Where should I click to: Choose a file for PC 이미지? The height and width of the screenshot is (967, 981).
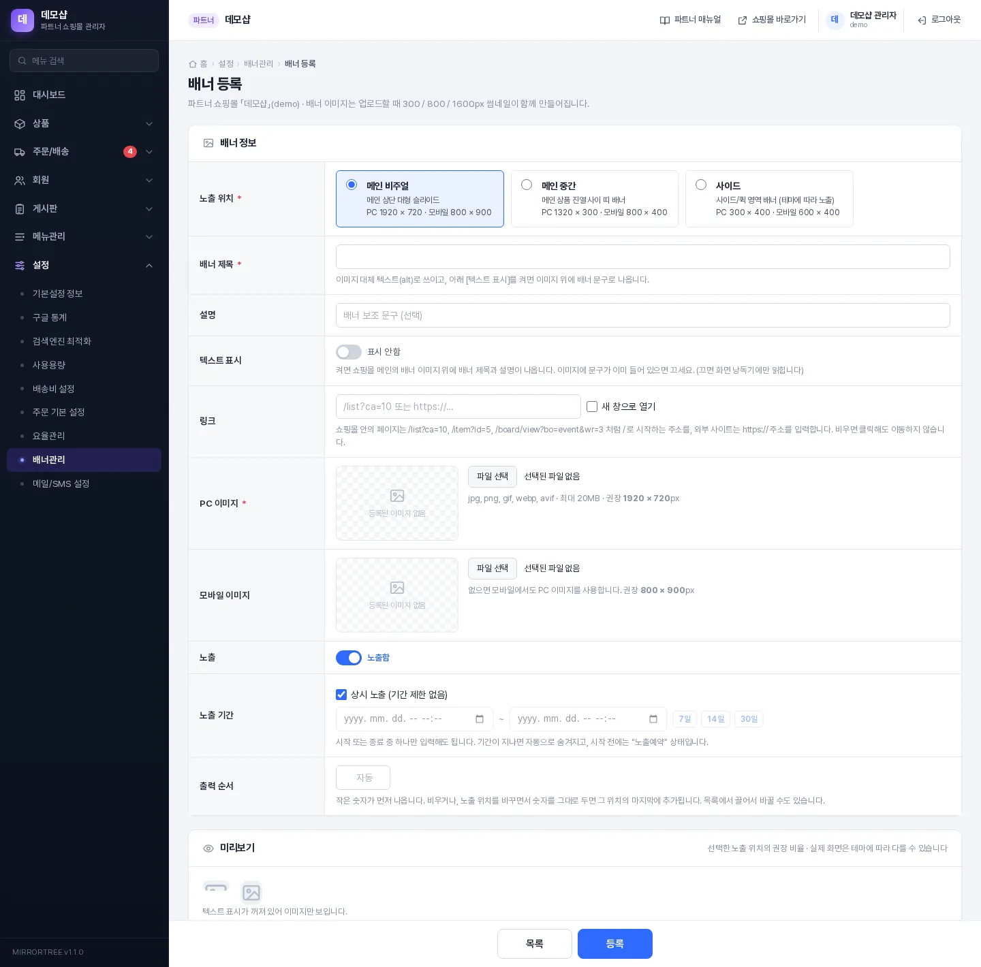(x=493, y=477)
